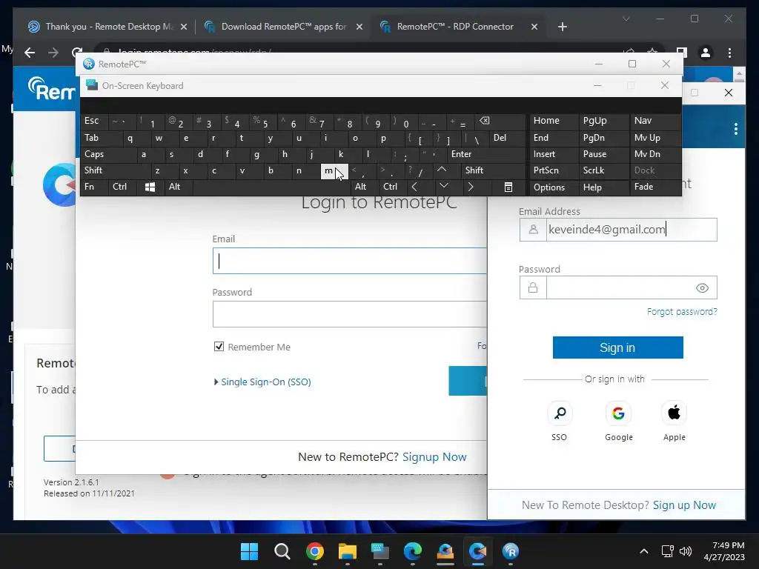
Task: Expand Single Sign-On (SSO) section
Action: pyautogui.click(x=262, y=382)
